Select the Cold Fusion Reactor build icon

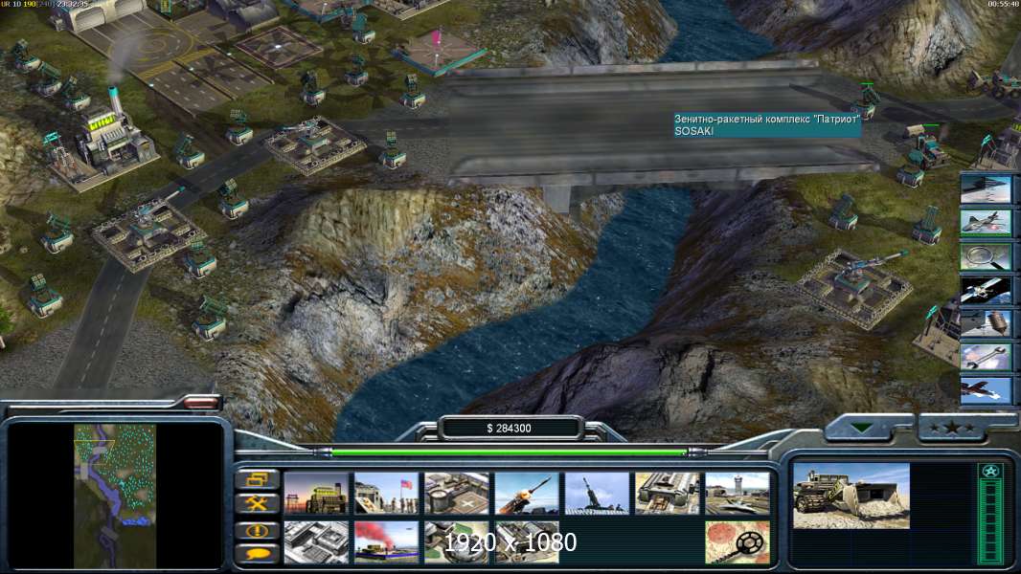[315, 494]
